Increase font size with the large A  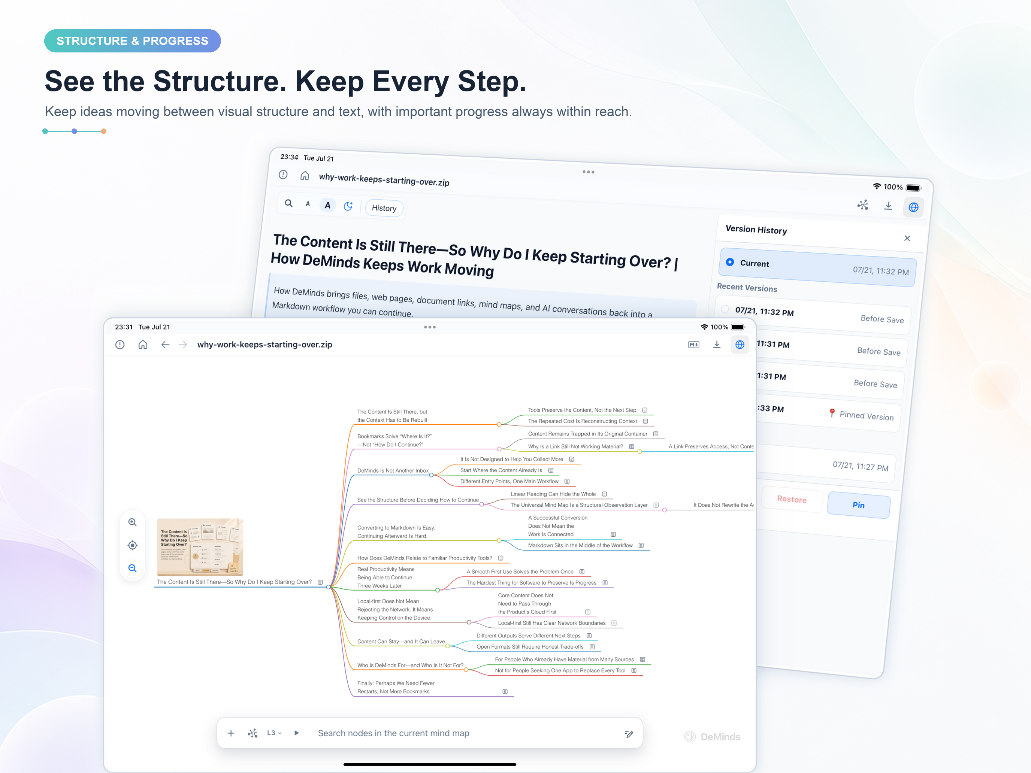(328, 205)
